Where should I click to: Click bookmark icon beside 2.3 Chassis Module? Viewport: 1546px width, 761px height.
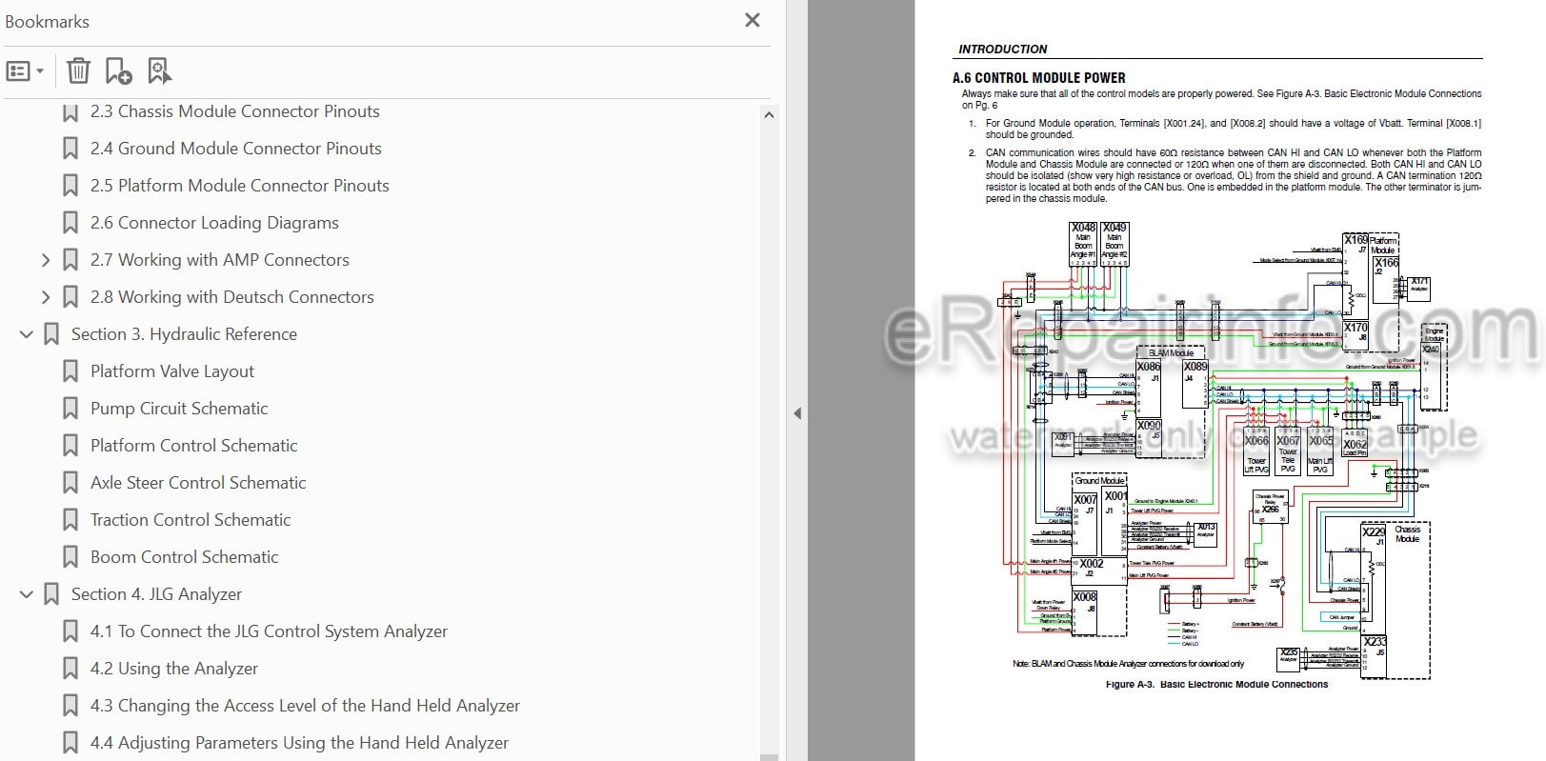point(70,112)
